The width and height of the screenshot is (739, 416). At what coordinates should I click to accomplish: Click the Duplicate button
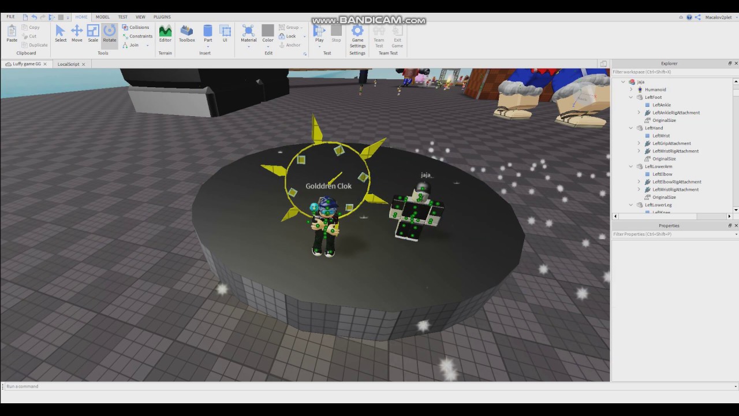pyautogui.click(x=35, y=45)
